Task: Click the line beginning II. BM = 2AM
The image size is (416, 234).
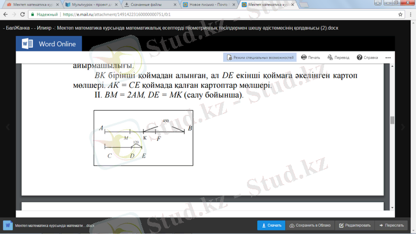Action: [168, 95]
